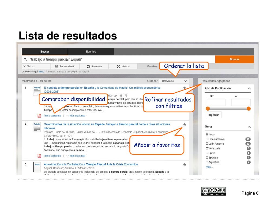The image size is (277, 208).
Task: Toggle the Todo topic checkbox
Action: click(207, 134)
